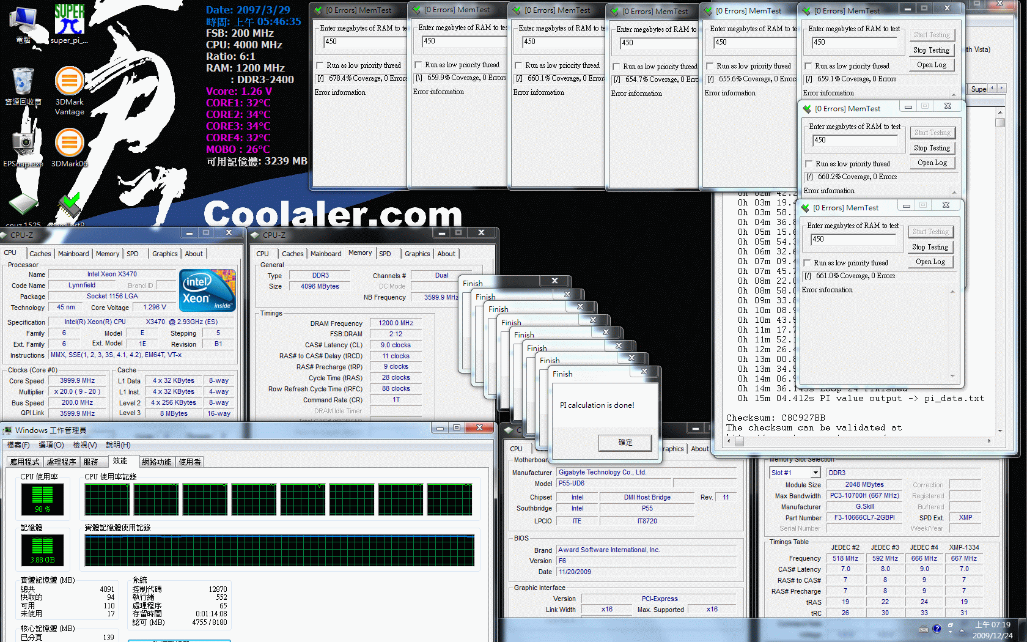This screenshot has width=1027, height=642.
Task: Click Stop Testing in 659.1% coverage MemTest
Action: (x=931, y=50)
